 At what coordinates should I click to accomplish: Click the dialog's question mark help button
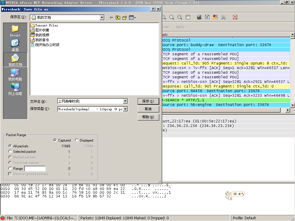(x=153, y=9)
